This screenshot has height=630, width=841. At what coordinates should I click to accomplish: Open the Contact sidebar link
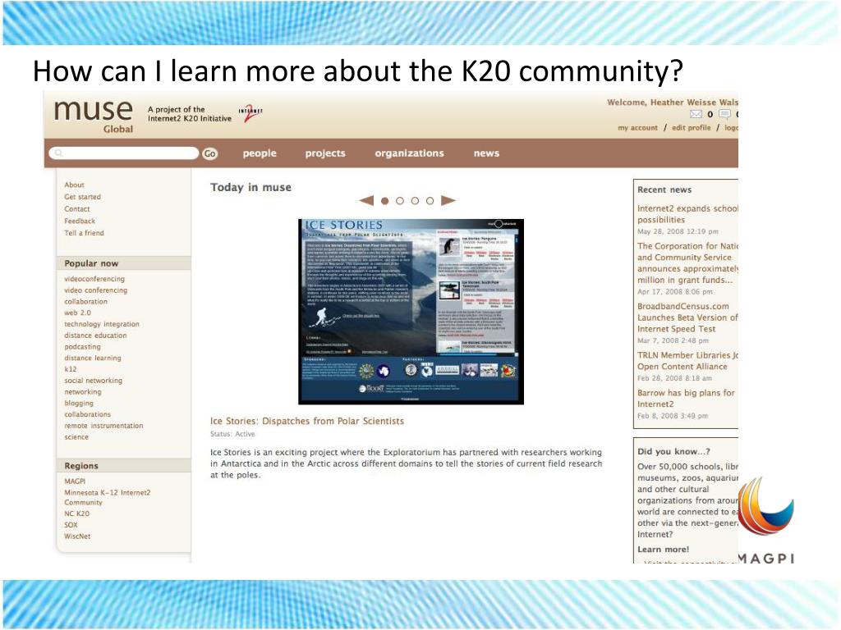(77, 209)
